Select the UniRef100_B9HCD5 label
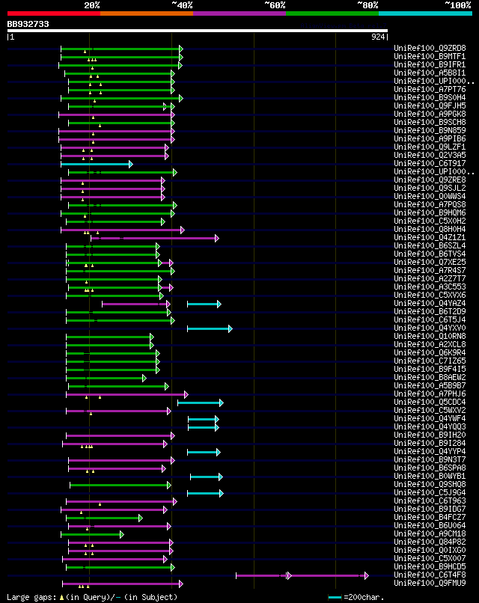 (x=430, y=566)
